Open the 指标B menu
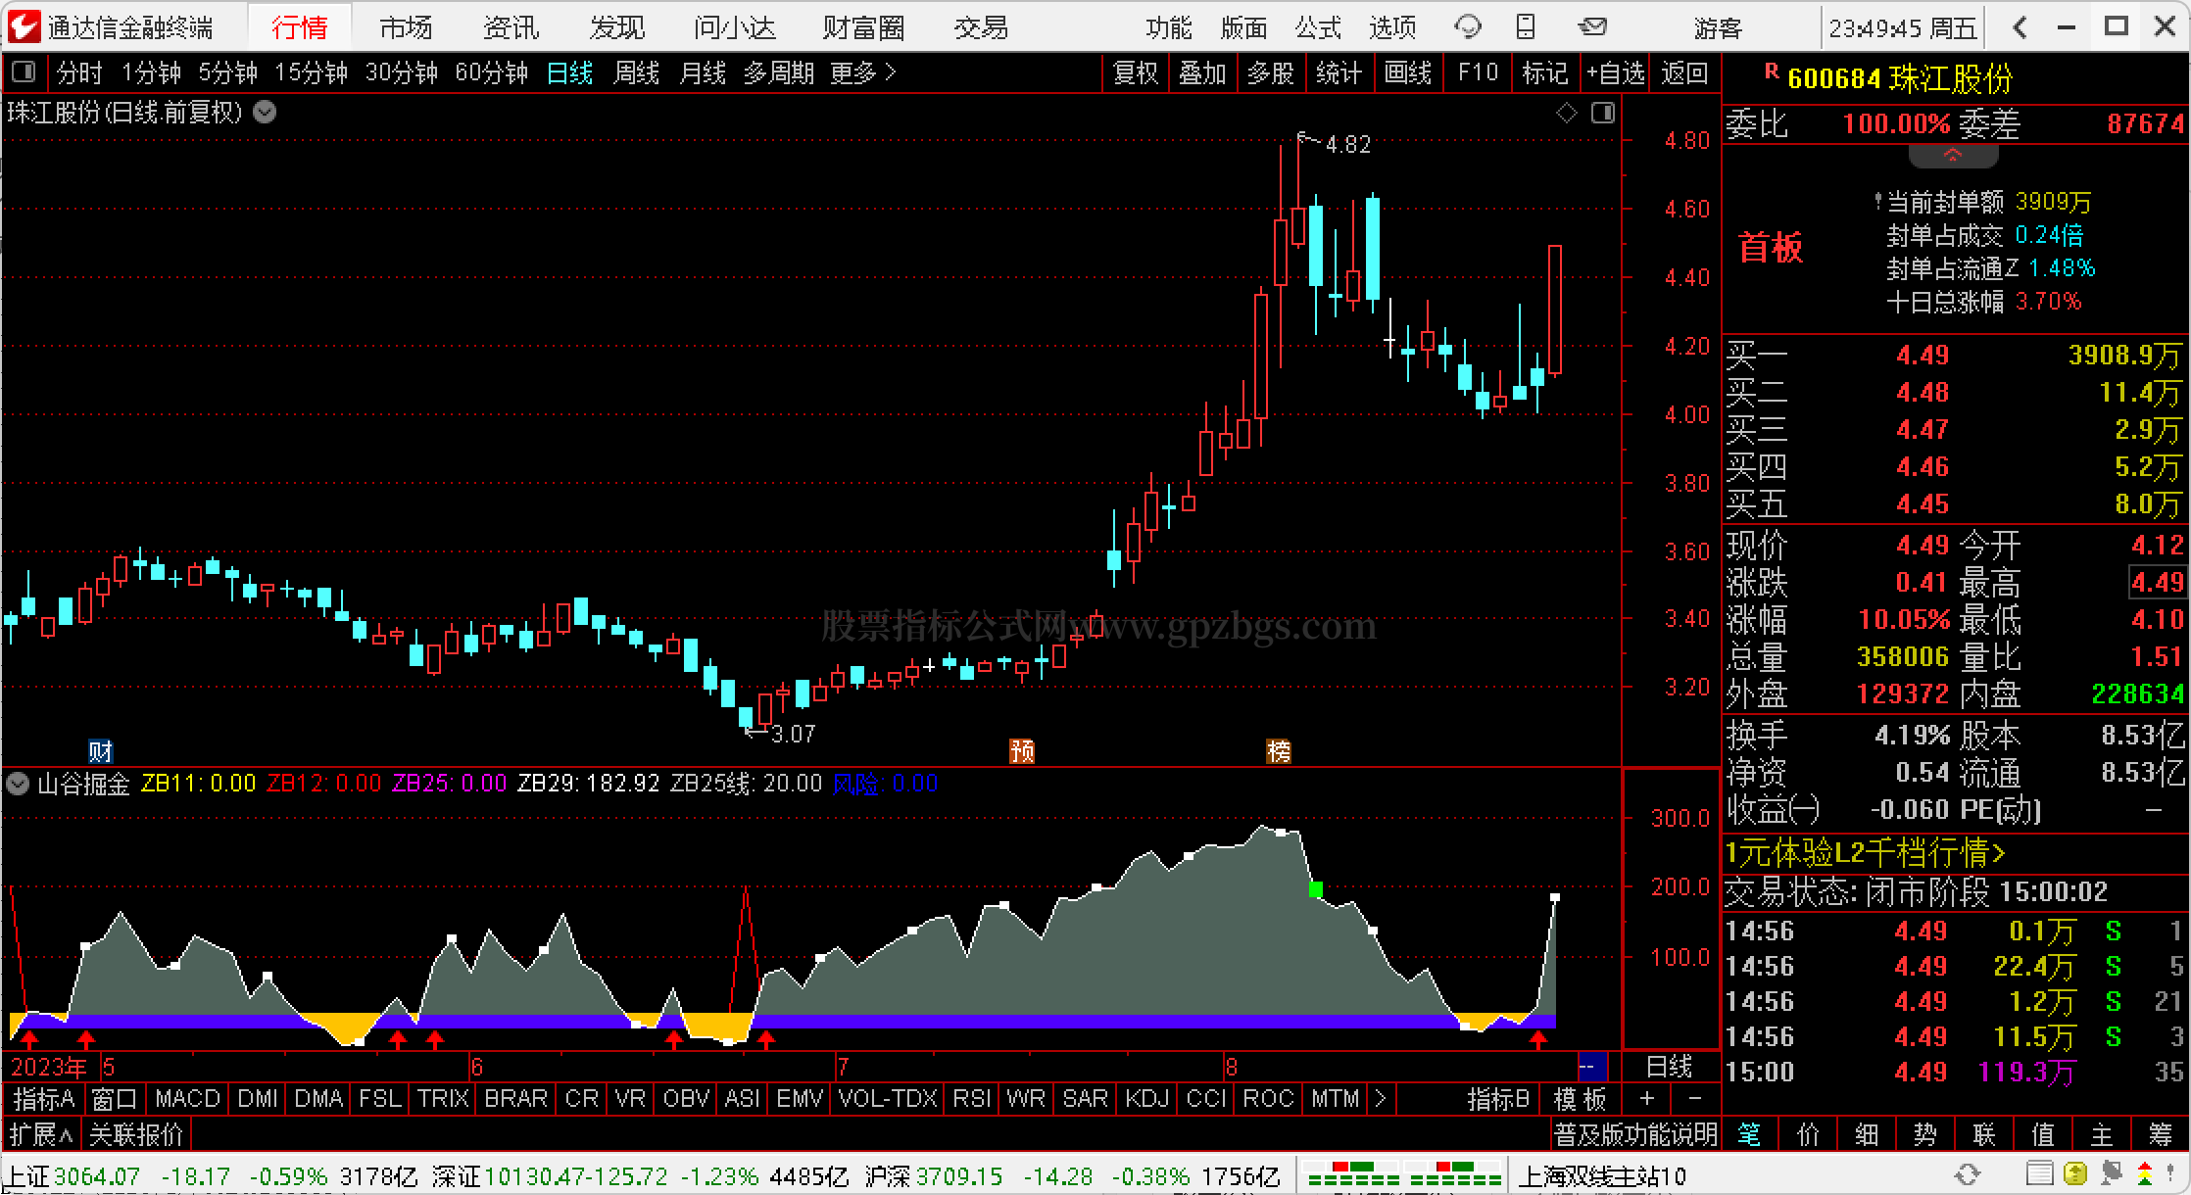The width and height of the screenshot is (2191, 1195). pyautogui.click(x=1498, y=1099)
